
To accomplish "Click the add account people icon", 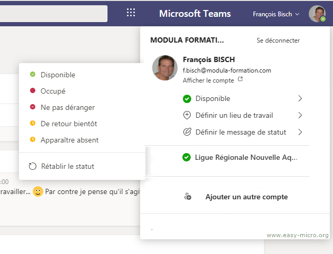I will point(188,196).
